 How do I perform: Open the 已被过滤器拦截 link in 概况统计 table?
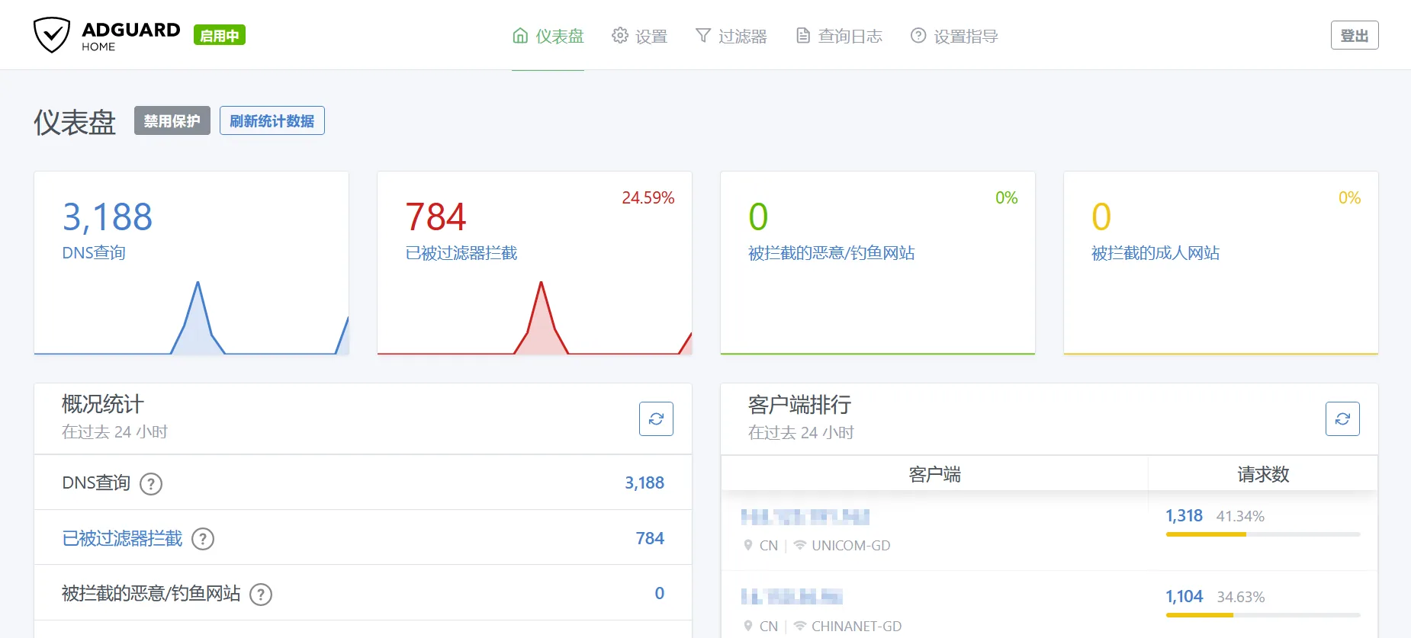tap(122, 539)
